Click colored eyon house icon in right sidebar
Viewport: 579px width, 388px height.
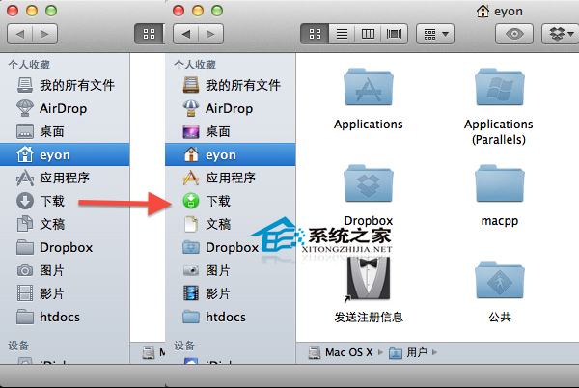pos(191,154)
